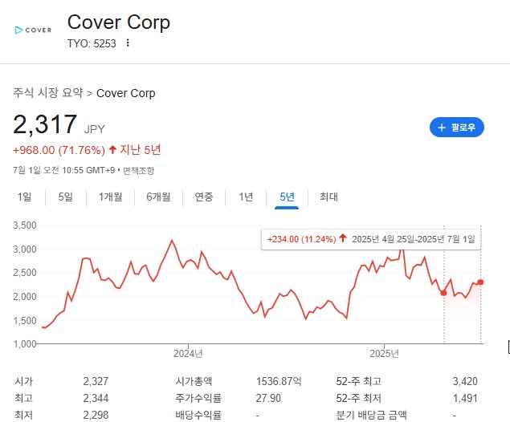This screenshot has height=422, width=510.
Task: Click the price value 2,317
Action: click(45, 124)
